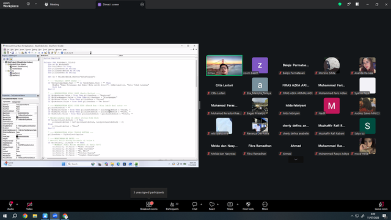The width and height of the screenshot is (391, 220).
Task: Open the More options menu
Action: pos(265,206)
